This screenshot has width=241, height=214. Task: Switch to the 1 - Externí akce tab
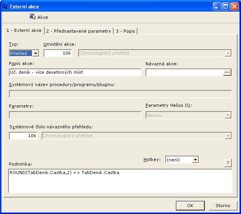coord(24,31)
